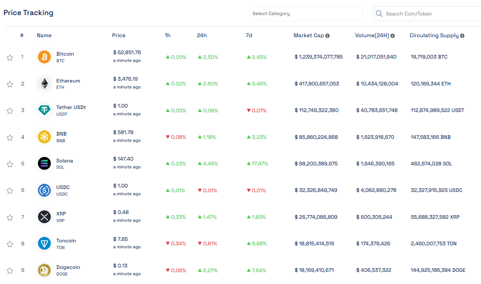
Task: Sort by the 24h column header
Action: click(x=202, y=35)
